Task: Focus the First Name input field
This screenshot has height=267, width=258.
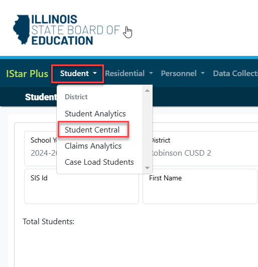Action: (x=200, y=186)
